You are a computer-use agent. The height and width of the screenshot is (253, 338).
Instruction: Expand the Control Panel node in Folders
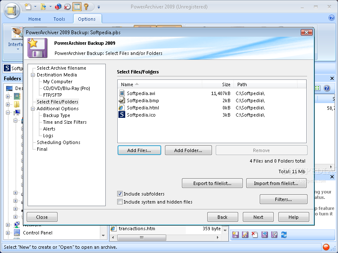[x=8, y=233]
